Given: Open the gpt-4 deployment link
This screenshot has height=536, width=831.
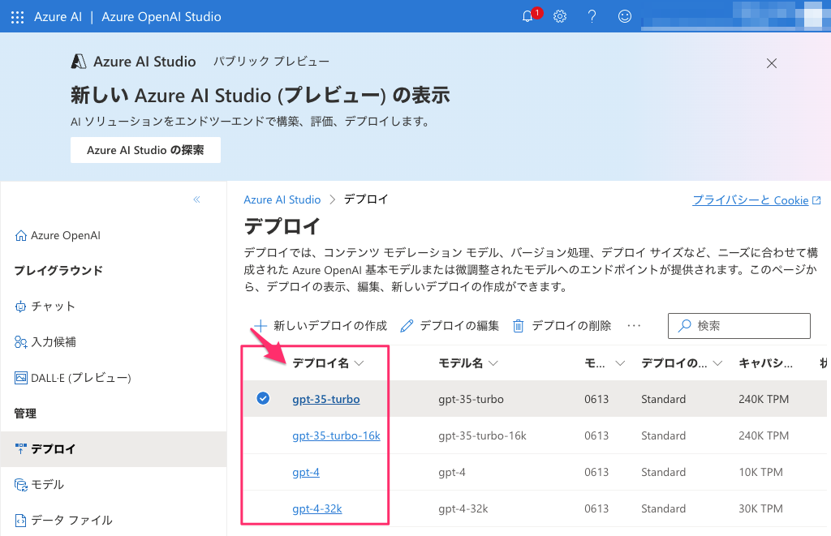Looking at the screenshot, I should (306, 473).
